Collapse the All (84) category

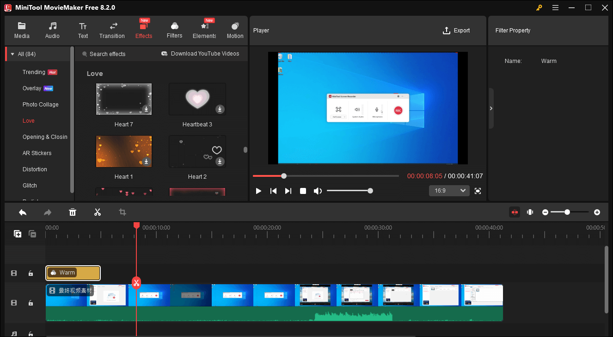[12, 54]
